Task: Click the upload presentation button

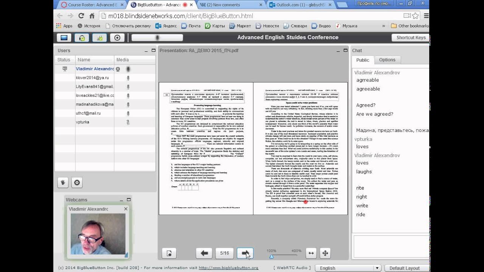Action: tap(169, 253)
